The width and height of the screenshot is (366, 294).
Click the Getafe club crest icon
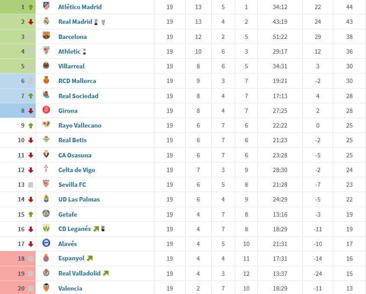click(46, 213)
